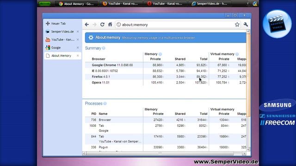This screenshot has height=166, width=296.
Task: Open Opera YouTube taskbar item
Action: pos(165,4)
